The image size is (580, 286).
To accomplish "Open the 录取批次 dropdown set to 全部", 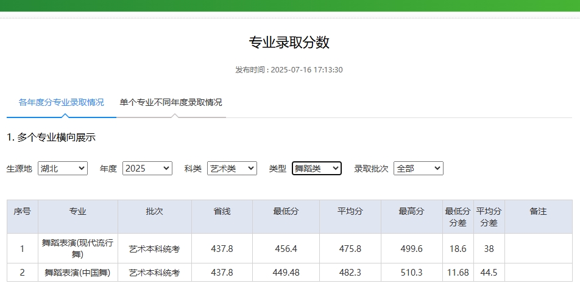I will point(418,169).
